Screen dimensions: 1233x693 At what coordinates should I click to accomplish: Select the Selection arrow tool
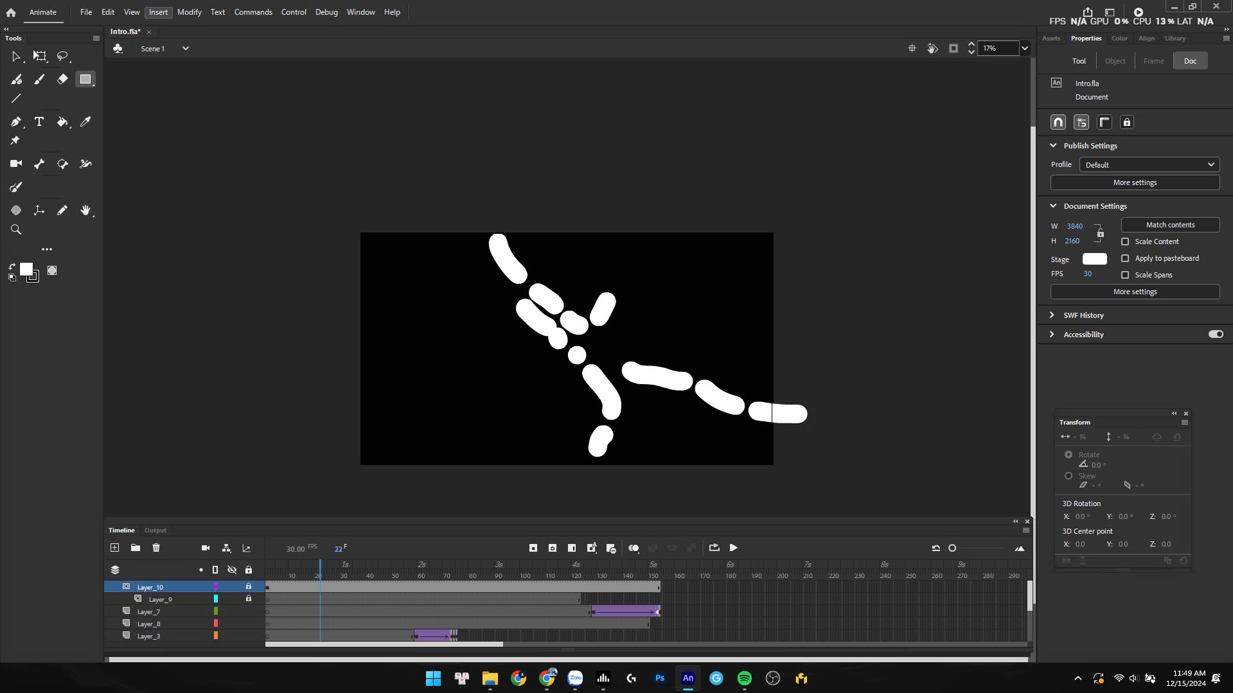pyautogui.click(x=16, y=57)
